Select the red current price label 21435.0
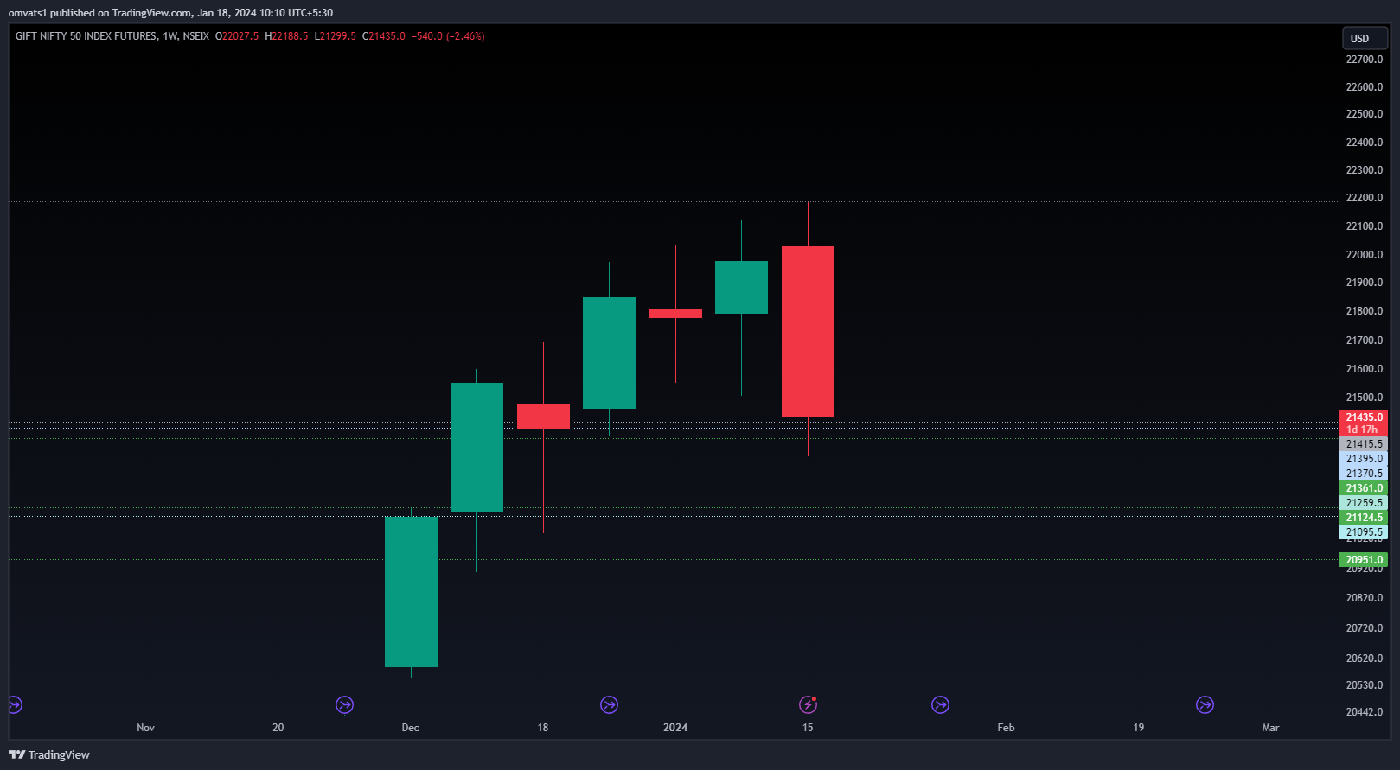 click(x=1364, y=417)
